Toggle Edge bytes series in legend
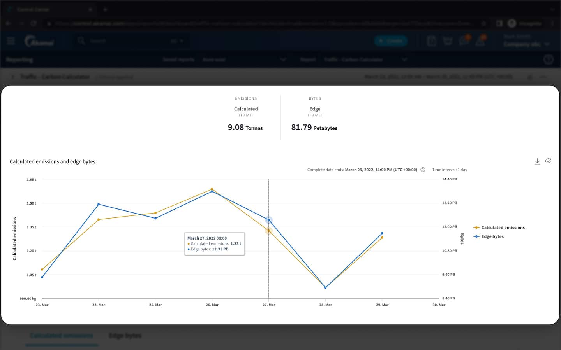The width and height of the screenshot is (561, 350). coord(492,236)
